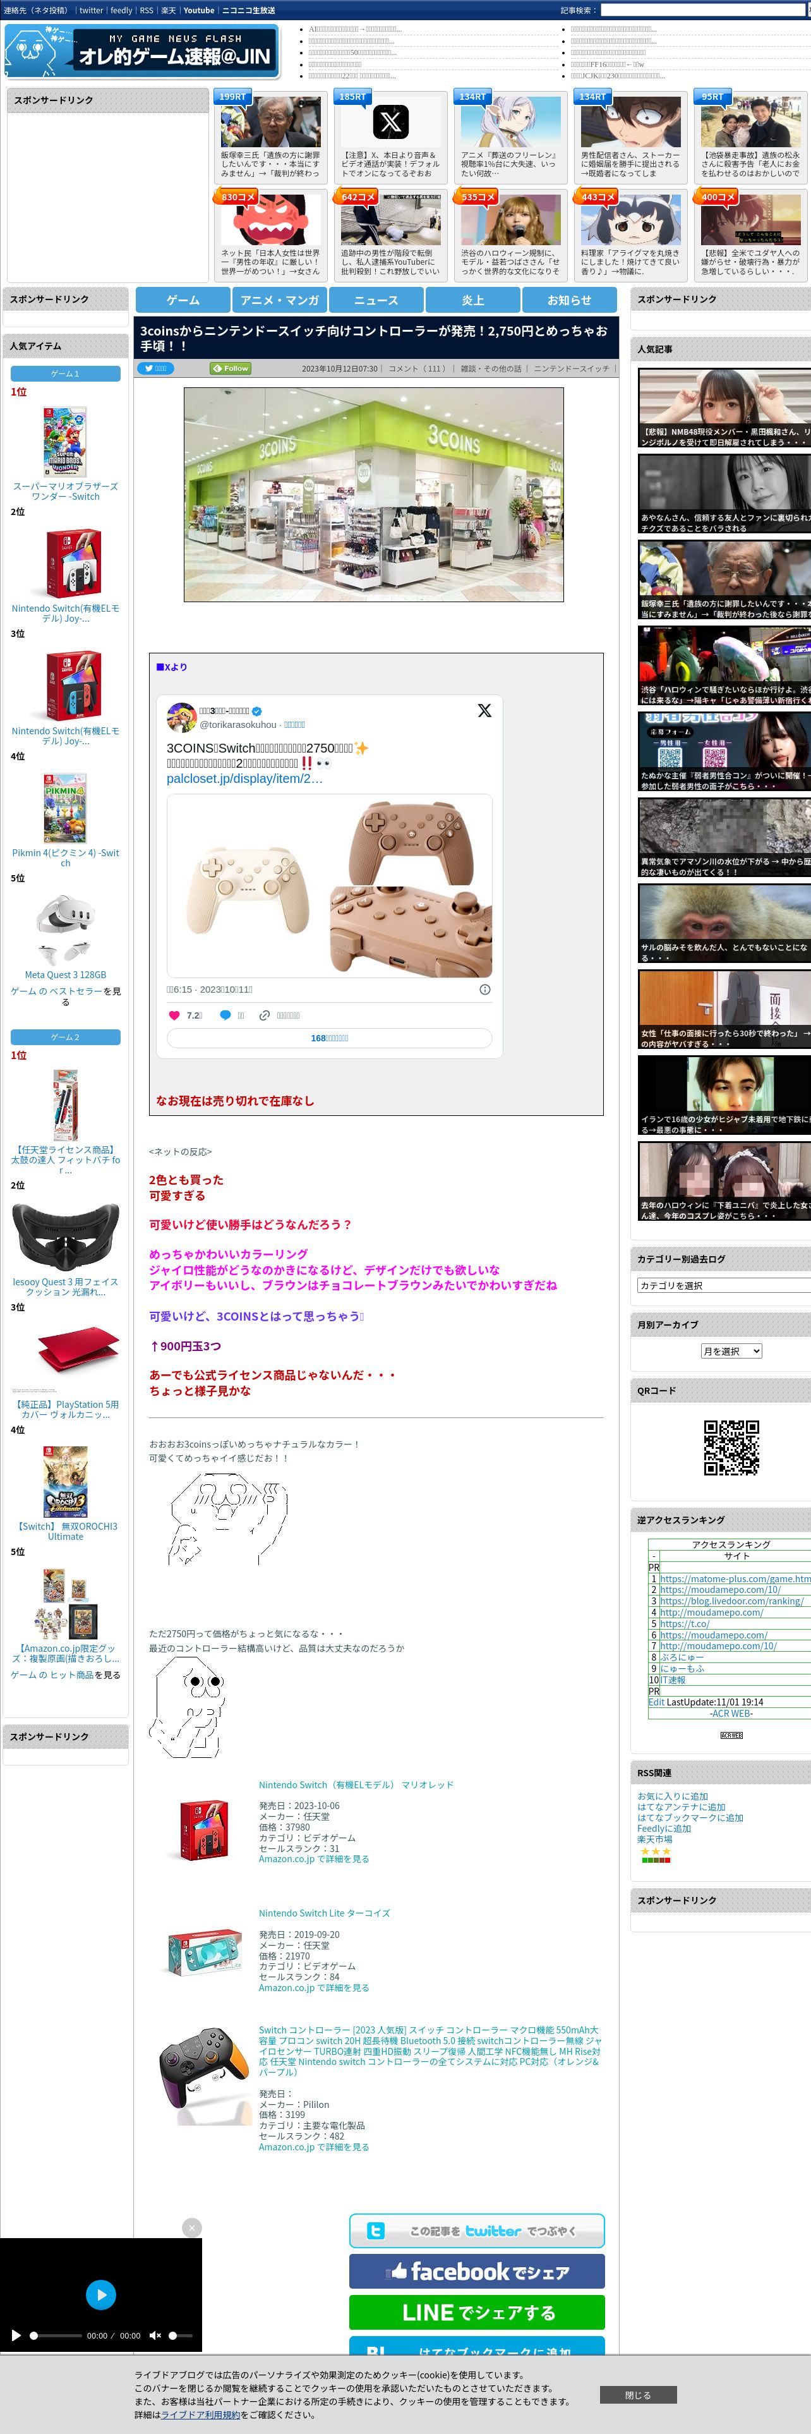The height and width of the screenshot is (2434, 811).
Task: Open the ニュース navigation tab
Action: pos(376,300)
